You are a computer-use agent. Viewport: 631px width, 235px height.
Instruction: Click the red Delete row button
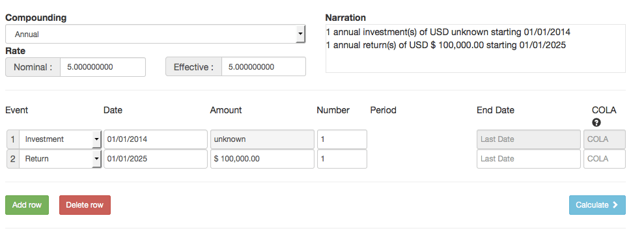85,205
